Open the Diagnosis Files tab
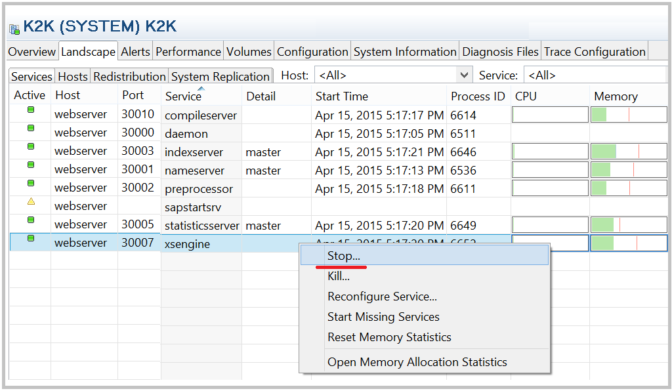672x391 pixels. click(x=500, y=52)
